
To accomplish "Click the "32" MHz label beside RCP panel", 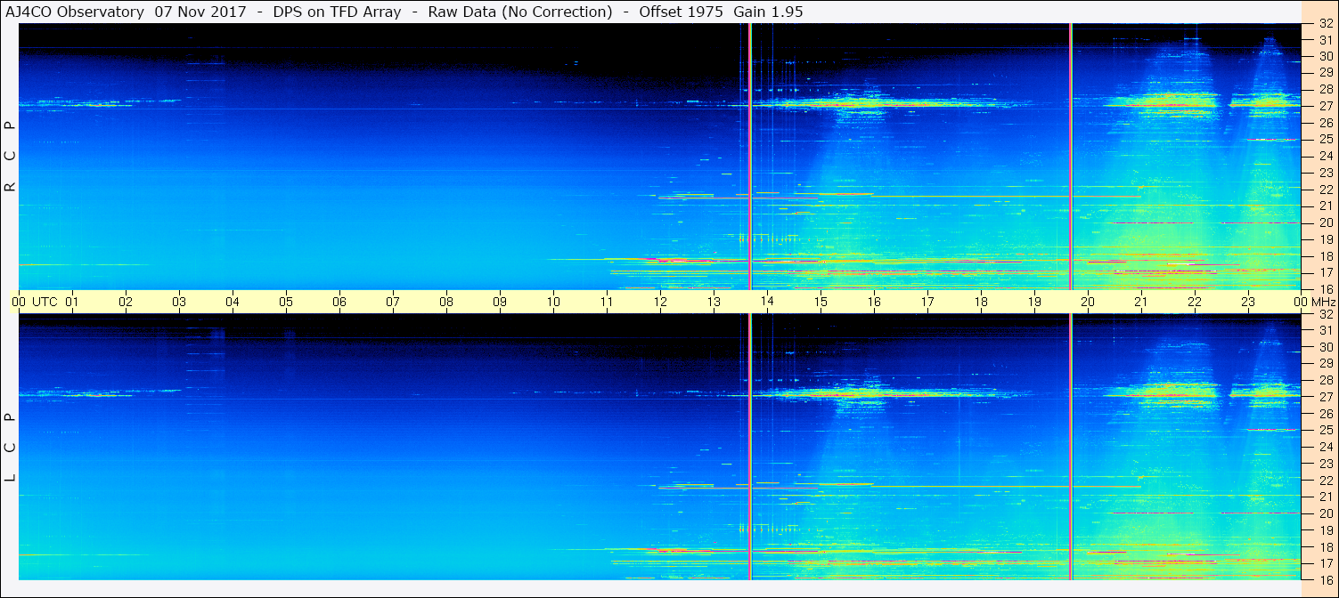I will [x=1326, y=24].
